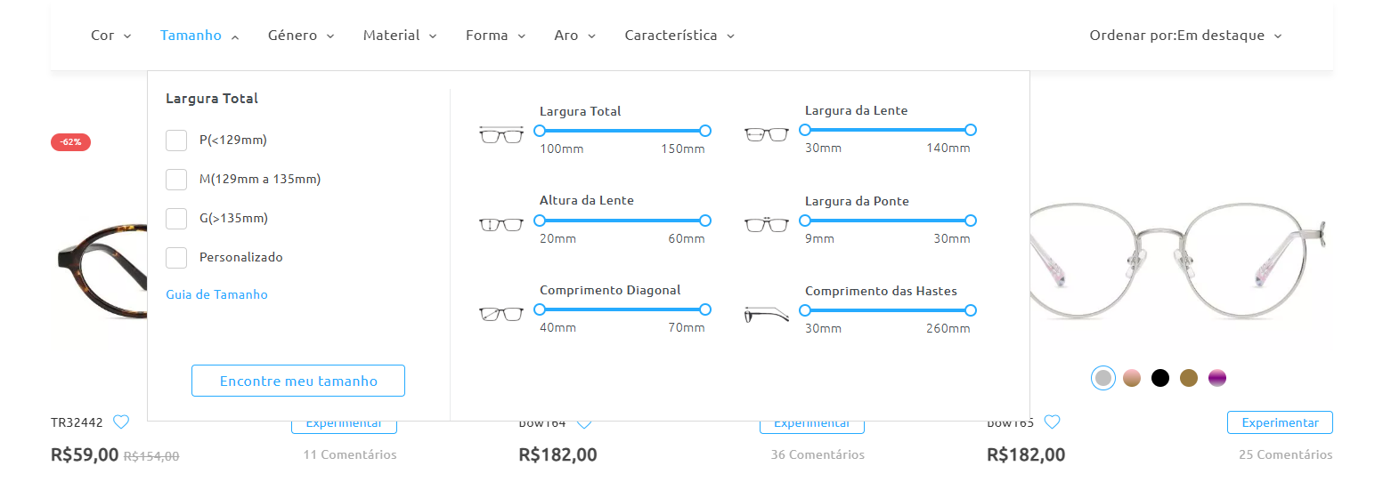Expand the Cor filter dropdown

tap(110, 36)
